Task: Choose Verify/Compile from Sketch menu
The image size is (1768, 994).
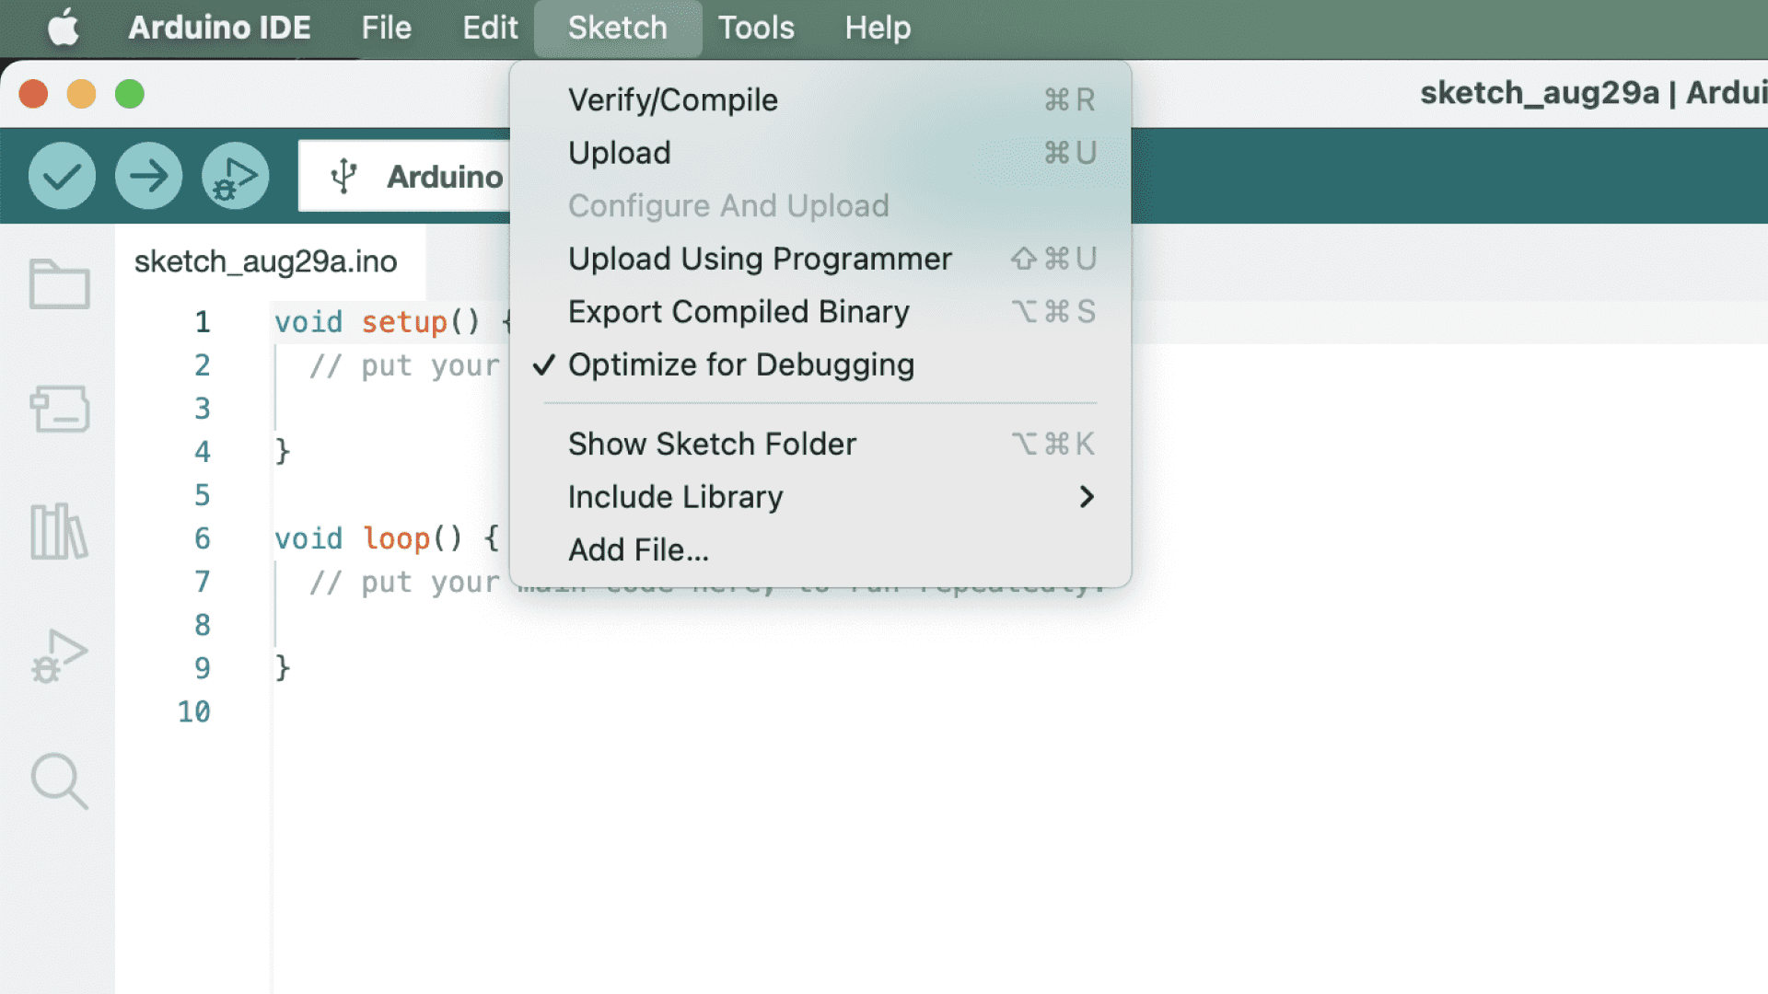Action: tap(672, 99)
